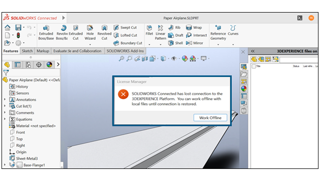Click the Save disk icon
Screen dimensions: 321x181
(18, 28)
